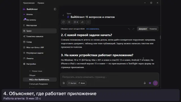Click heading 2. С какой первой задачи начать?
181x102 pixels.
(87, 35)
